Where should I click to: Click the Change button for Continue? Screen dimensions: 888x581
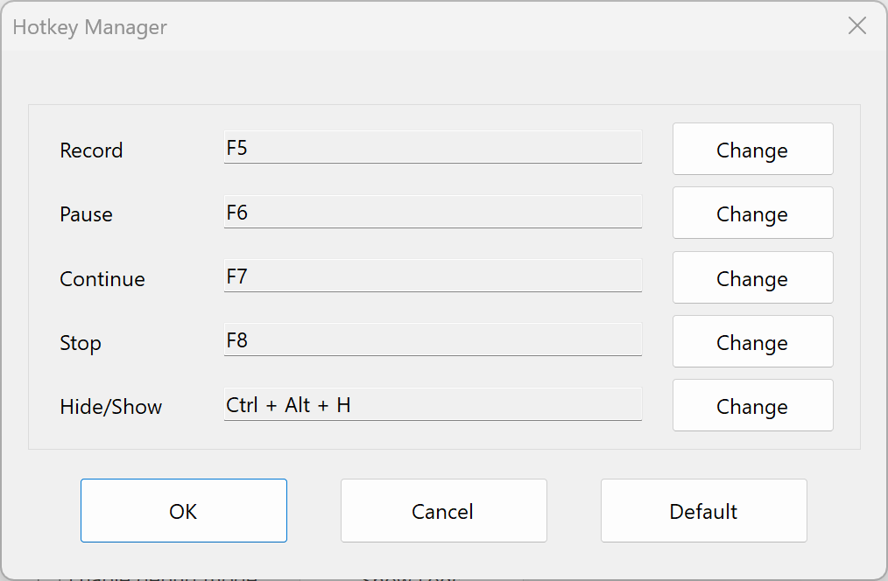tap(751, 277)
